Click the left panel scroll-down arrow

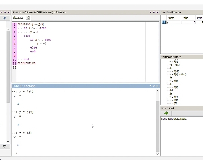[8, 141]
